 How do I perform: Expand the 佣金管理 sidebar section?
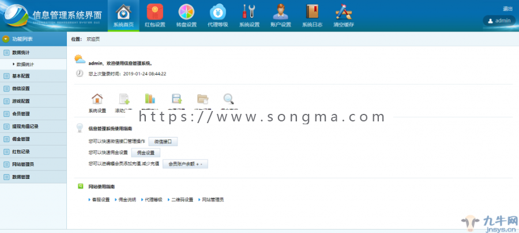pyautogui.click(x=33, y=139)
